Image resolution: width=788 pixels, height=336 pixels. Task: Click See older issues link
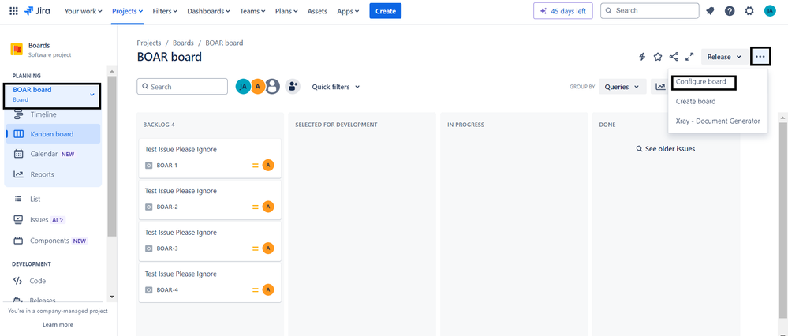point(666,149)
